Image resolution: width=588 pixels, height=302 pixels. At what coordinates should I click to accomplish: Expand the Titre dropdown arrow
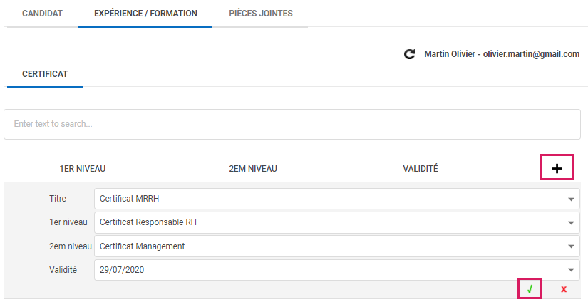pyautogui.click(x=571, y=199)
